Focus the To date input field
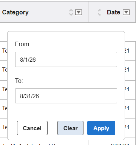Image resolution: width=136 pixels, height=145 pixels. click(66, 96)
